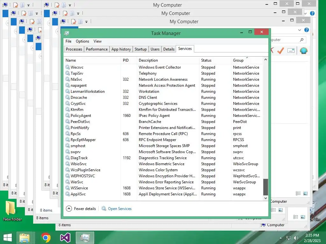The height and width of the screenshot is (244, 326).
Task: Select the Services tab
Action: 185,49
